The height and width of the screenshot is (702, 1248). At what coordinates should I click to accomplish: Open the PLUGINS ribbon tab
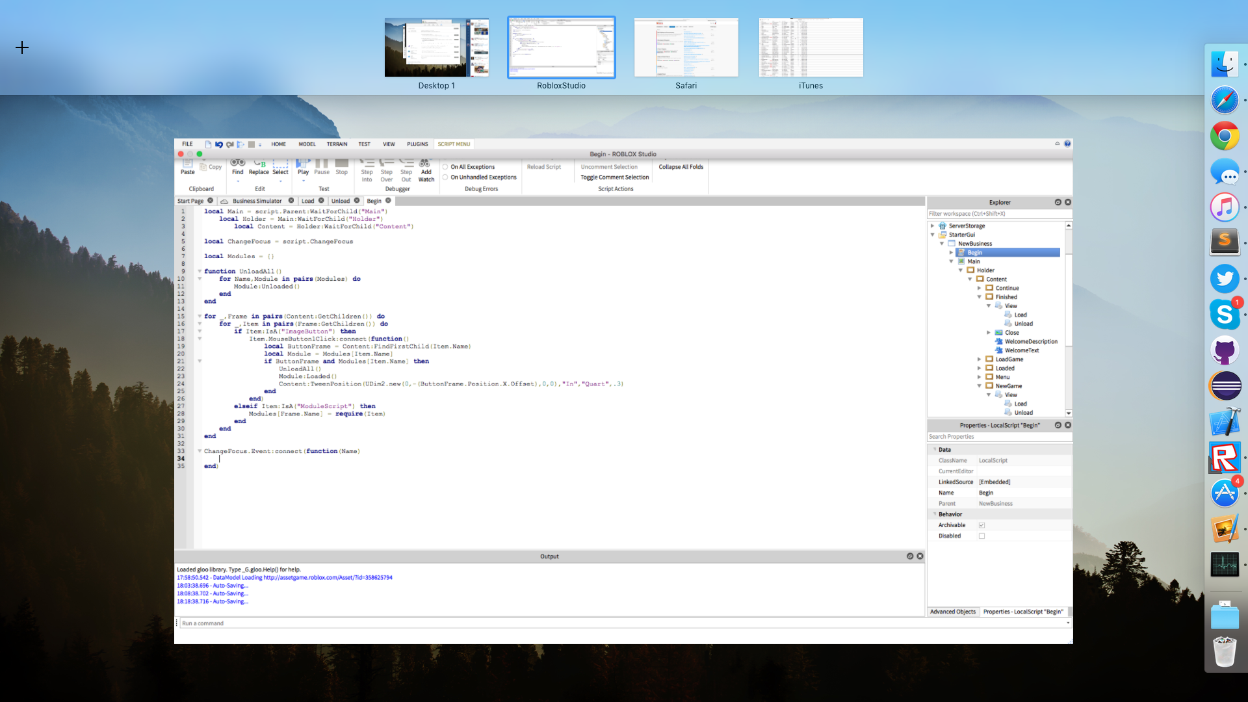coord(417,144)
